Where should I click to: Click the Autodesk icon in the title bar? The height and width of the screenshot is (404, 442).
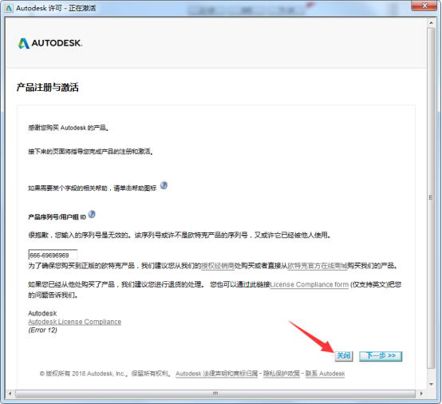[x=9, y=8]
